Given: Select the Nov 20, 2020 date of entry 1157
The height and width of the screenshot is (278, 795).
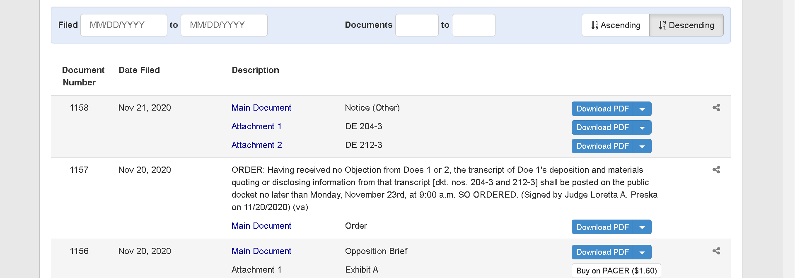Looking at the screenshot, I should click(145, 170).
